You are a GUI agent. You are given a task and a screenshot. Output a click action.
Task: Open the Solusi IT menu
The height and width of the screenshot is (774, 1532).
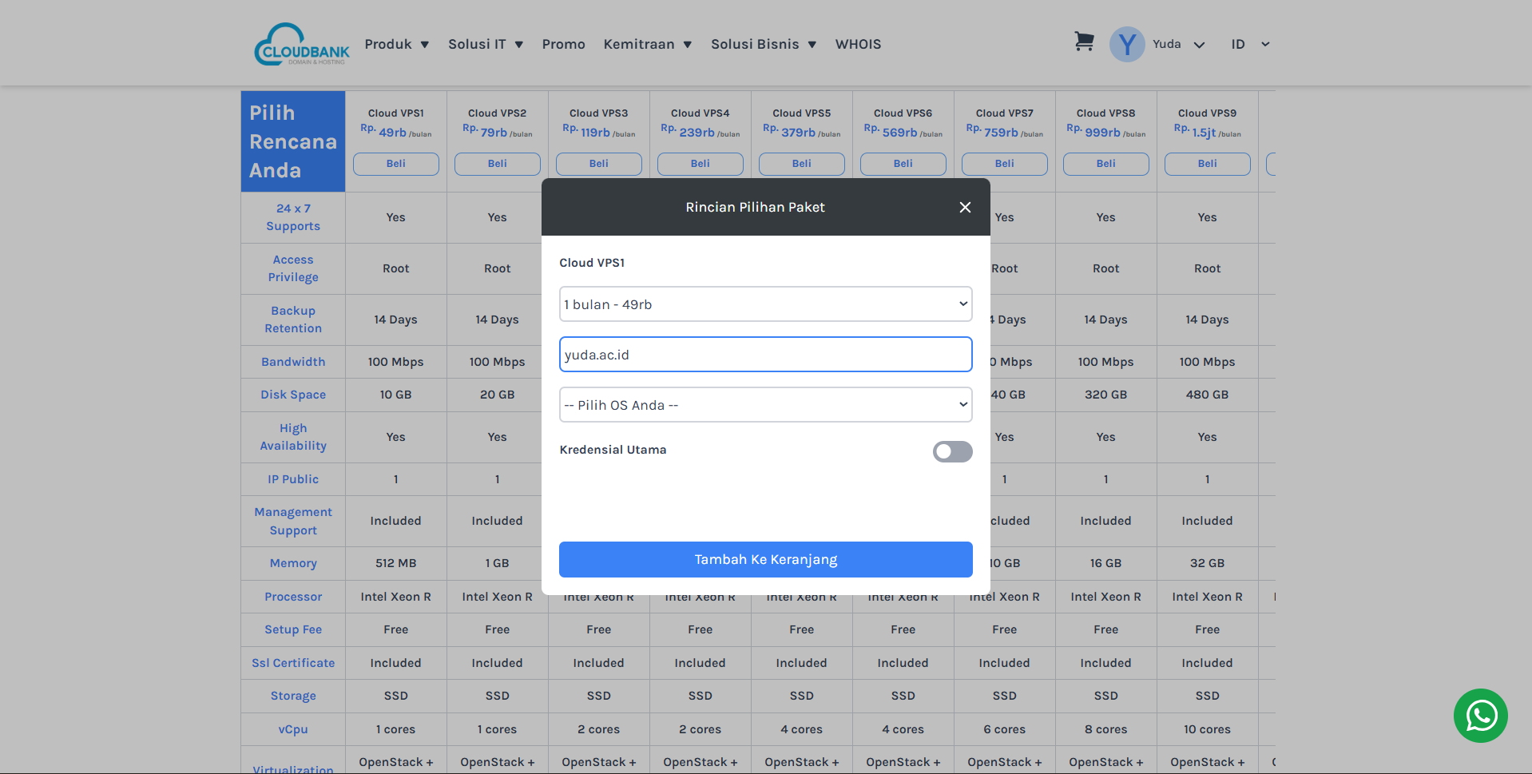pyautogui.click(x=485, y=45)
